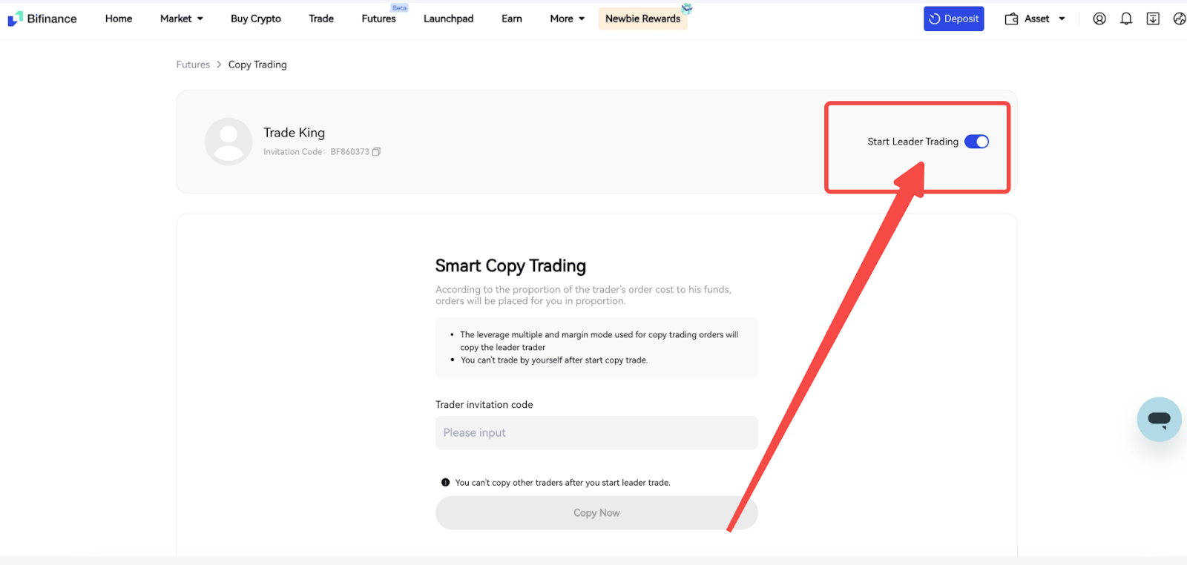
Task: Expand the More dropdown menu
Action: tap(567, 19)
